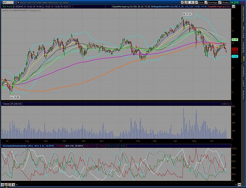
Task: Click the zoom arrows icon at bottom right
Action: (239, 185)
